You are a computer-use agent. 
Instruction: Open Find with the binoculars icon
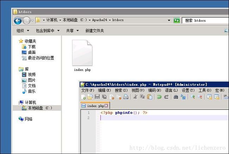[176, 97]
